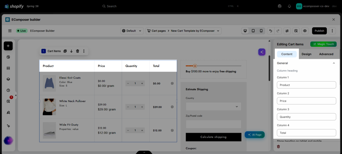Open page settings sliders icon
Screen dimensions: 342x154
pos(287,31)
